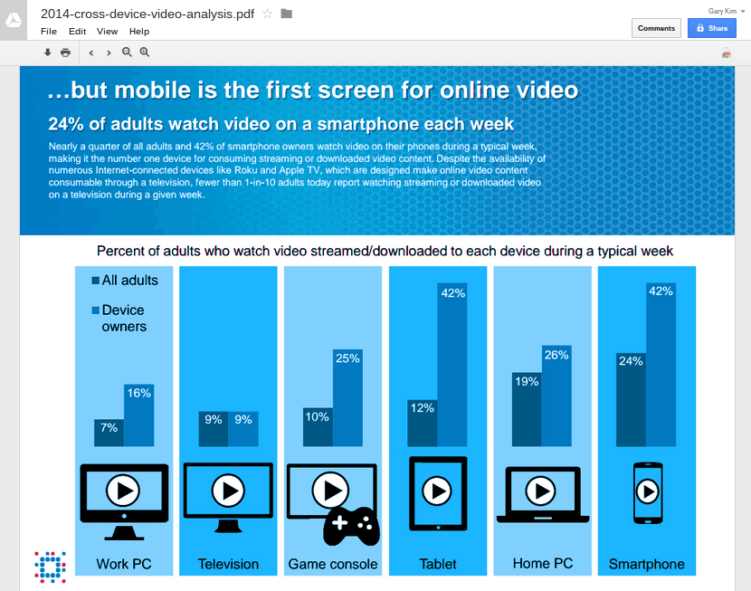Click the 'Game console' label
The height and width of the screenshot is (591, 751).
click(333, 564)
